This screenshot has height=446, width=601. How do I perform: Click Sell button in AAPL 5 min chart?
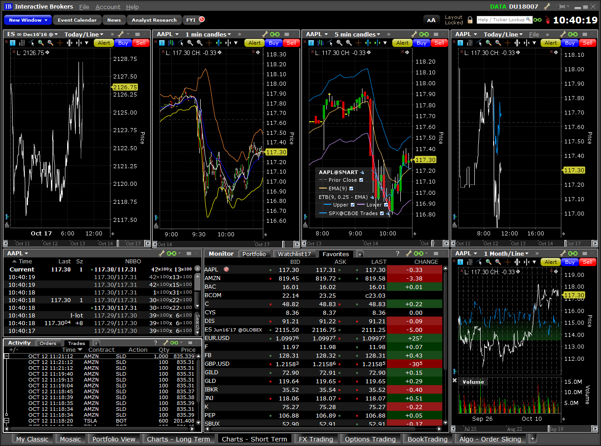coord(439,43)
